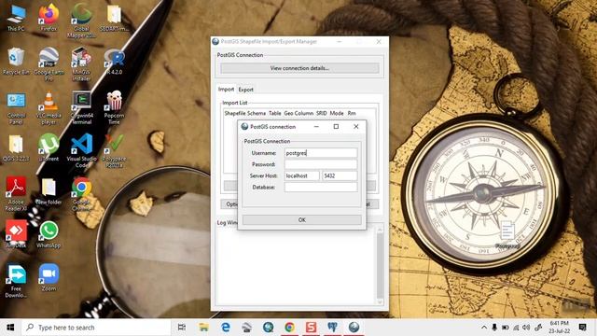597x336 pixels.
Task: Click the Server Host localhost field
Action: [302, 175]
